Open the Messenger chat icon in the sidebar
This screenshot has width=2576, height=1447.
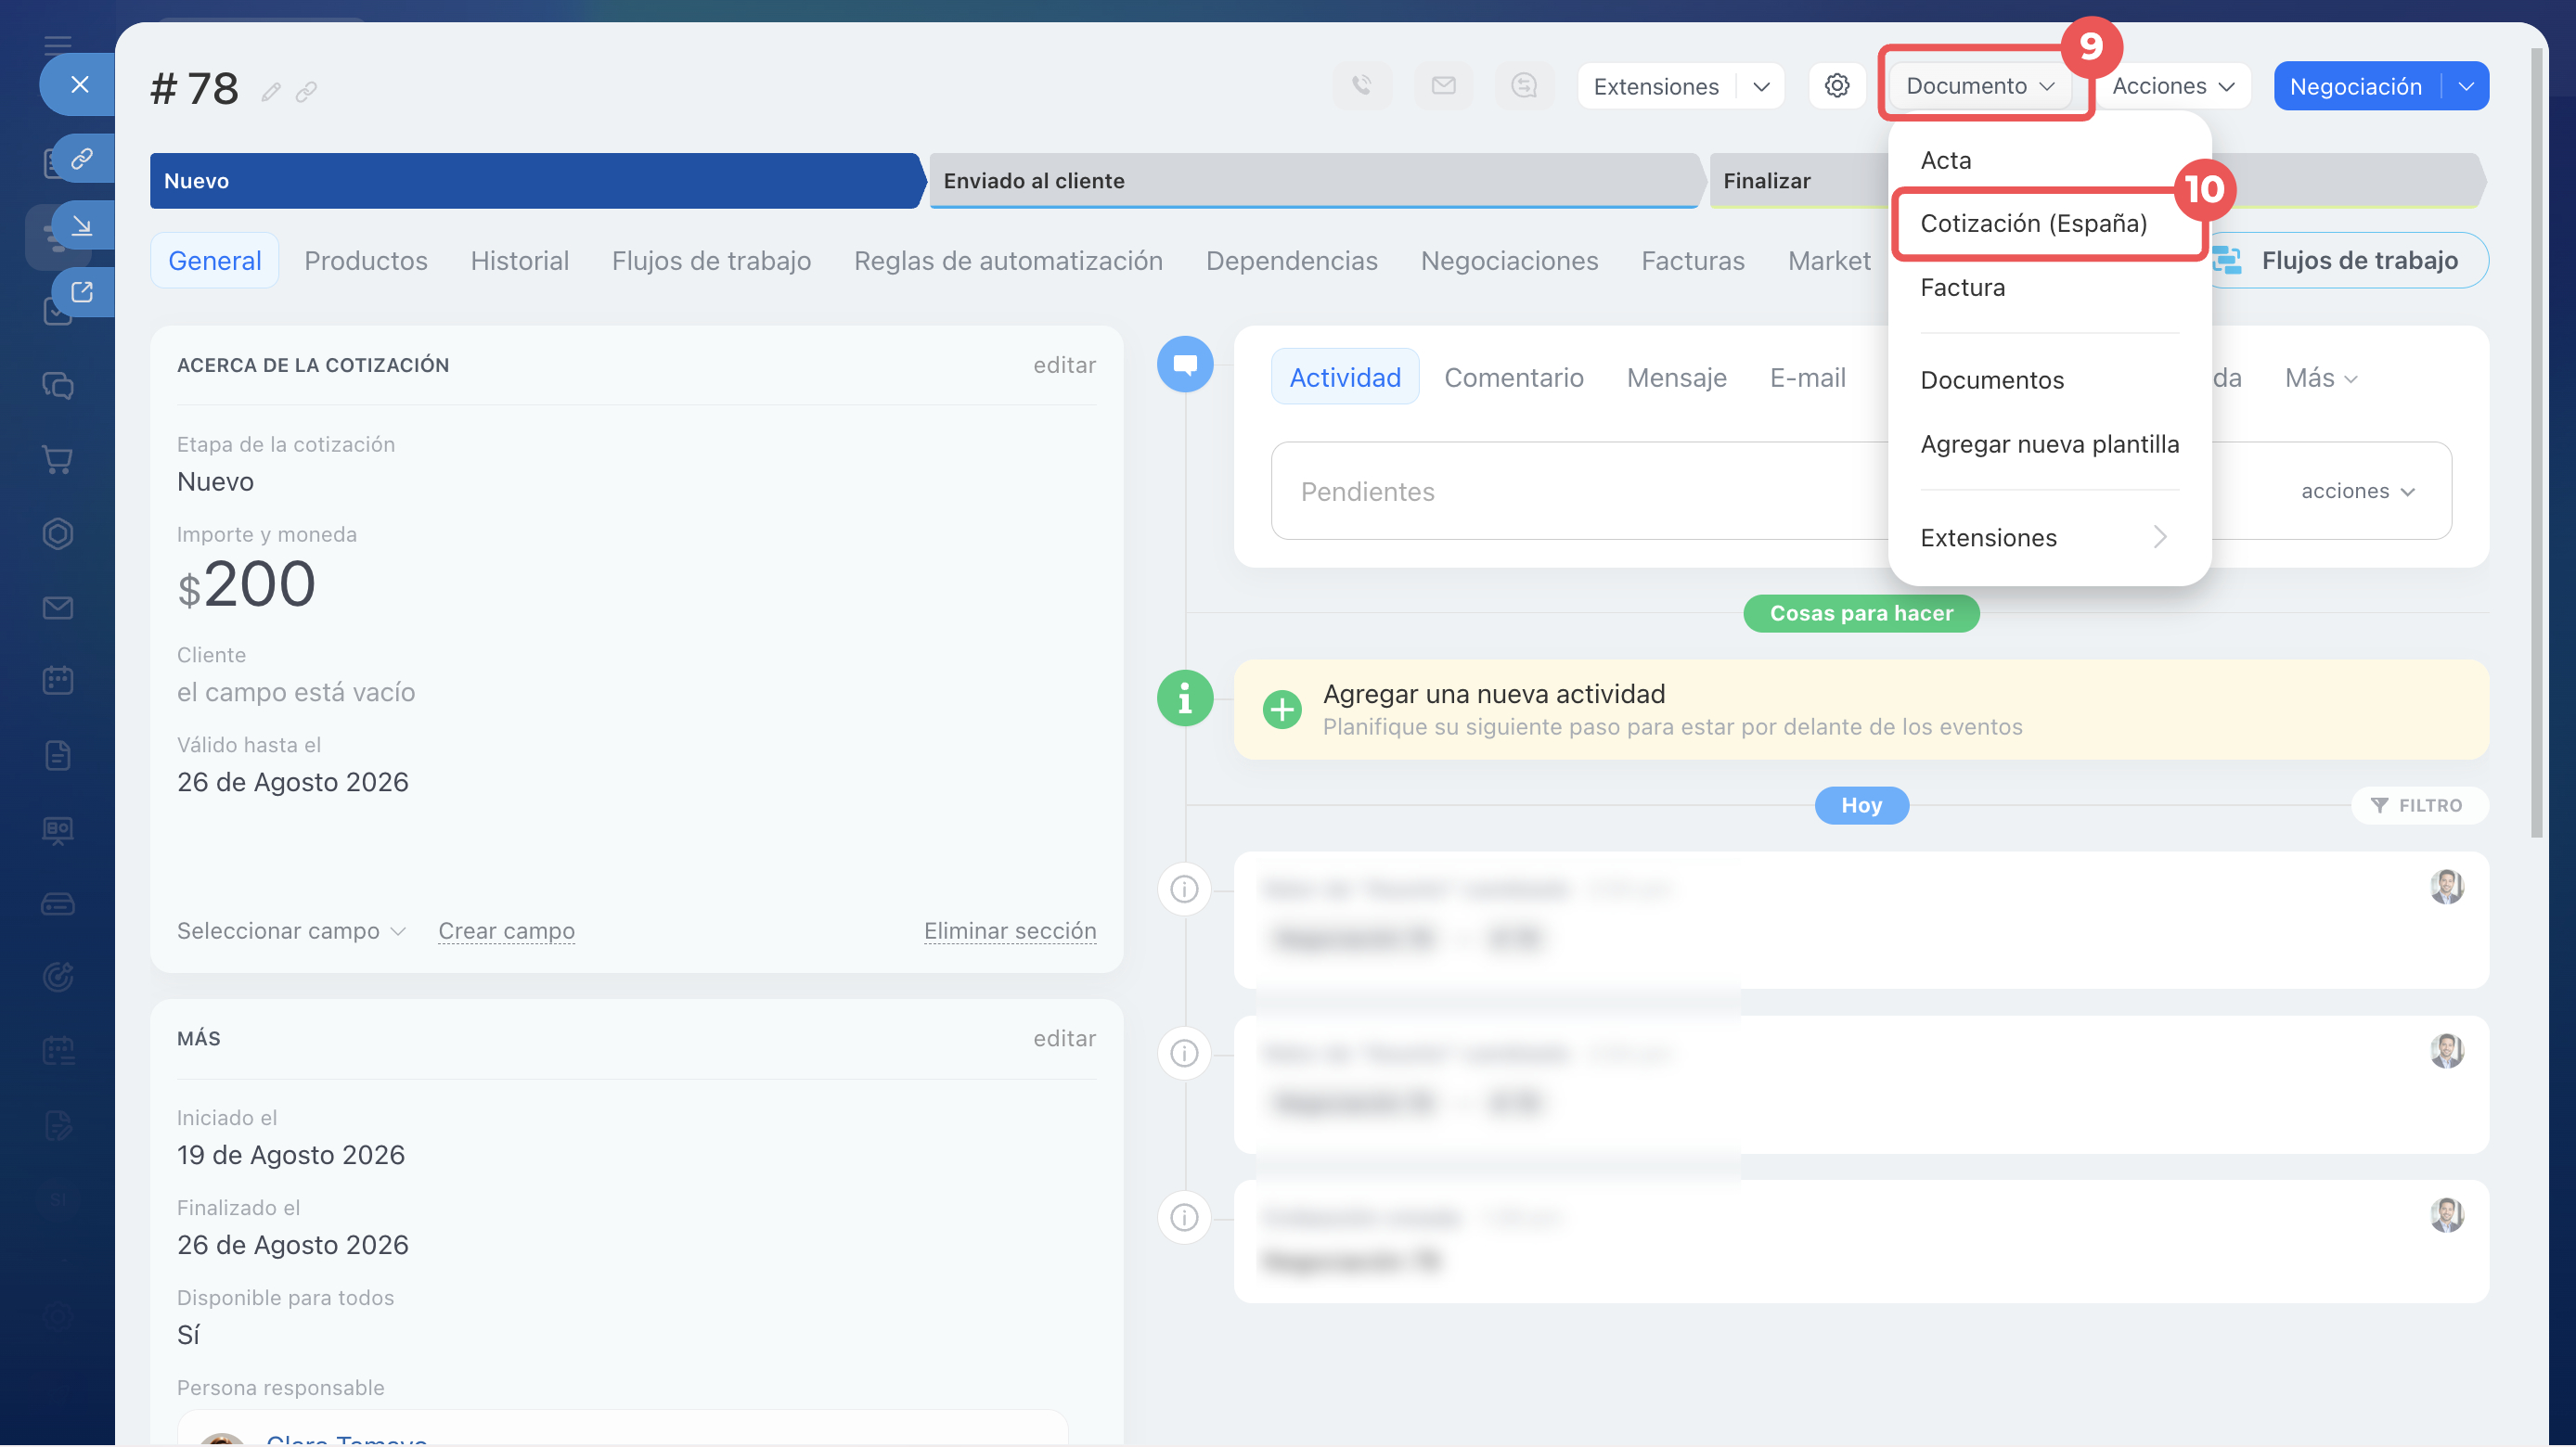pyautogui.click(x=58, y=386)
